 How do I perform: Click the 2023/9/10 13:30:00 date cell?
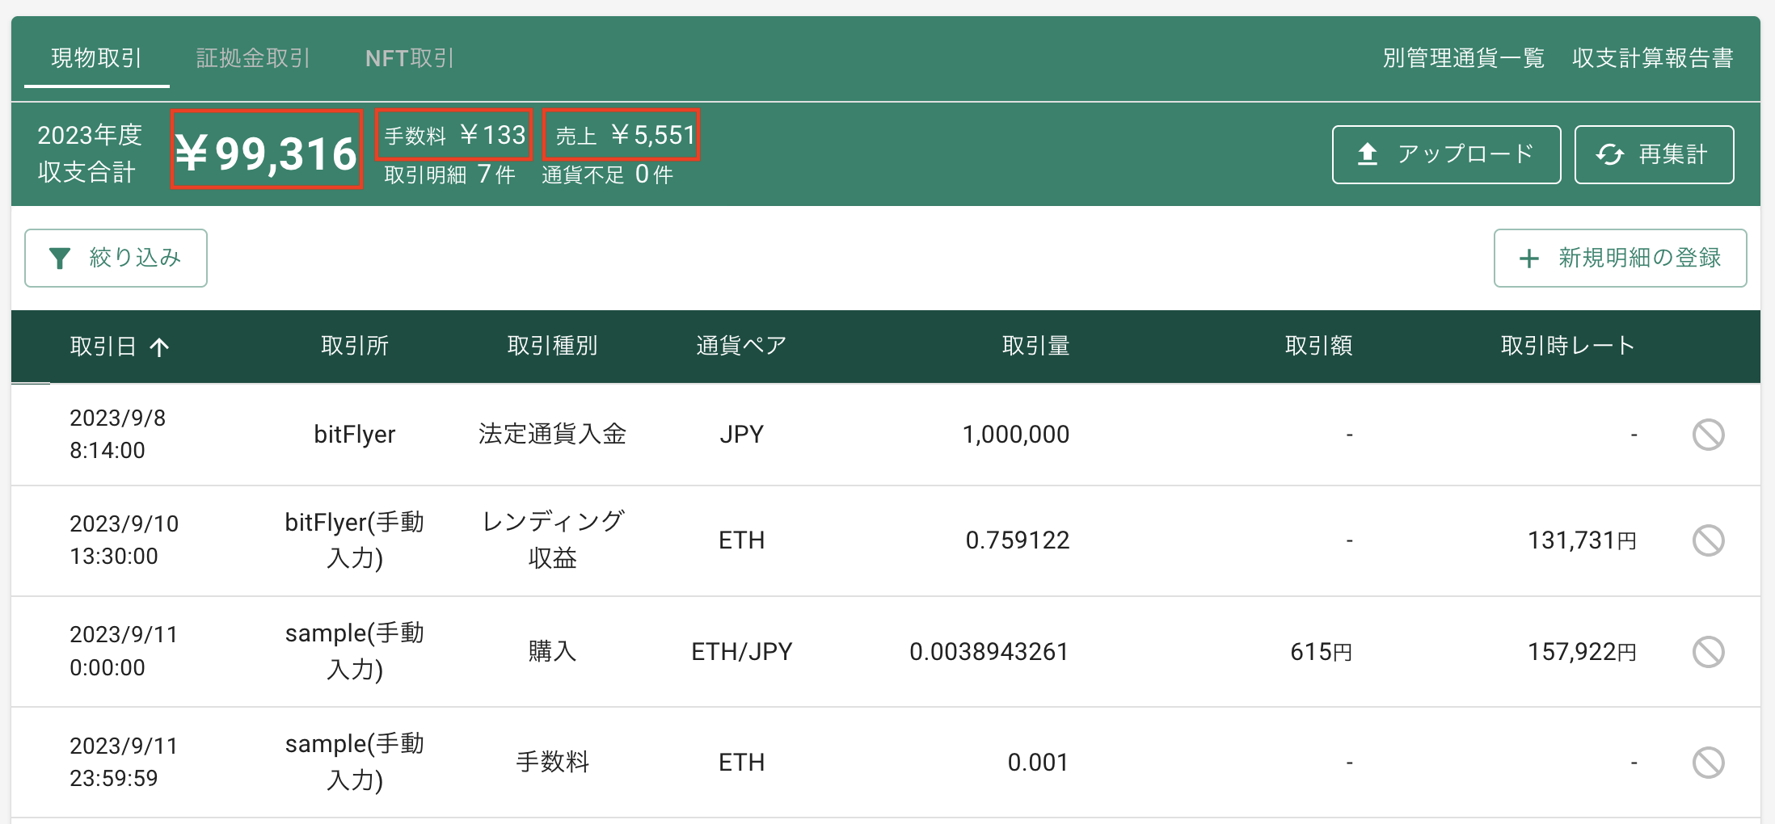(x=124, y=540)
